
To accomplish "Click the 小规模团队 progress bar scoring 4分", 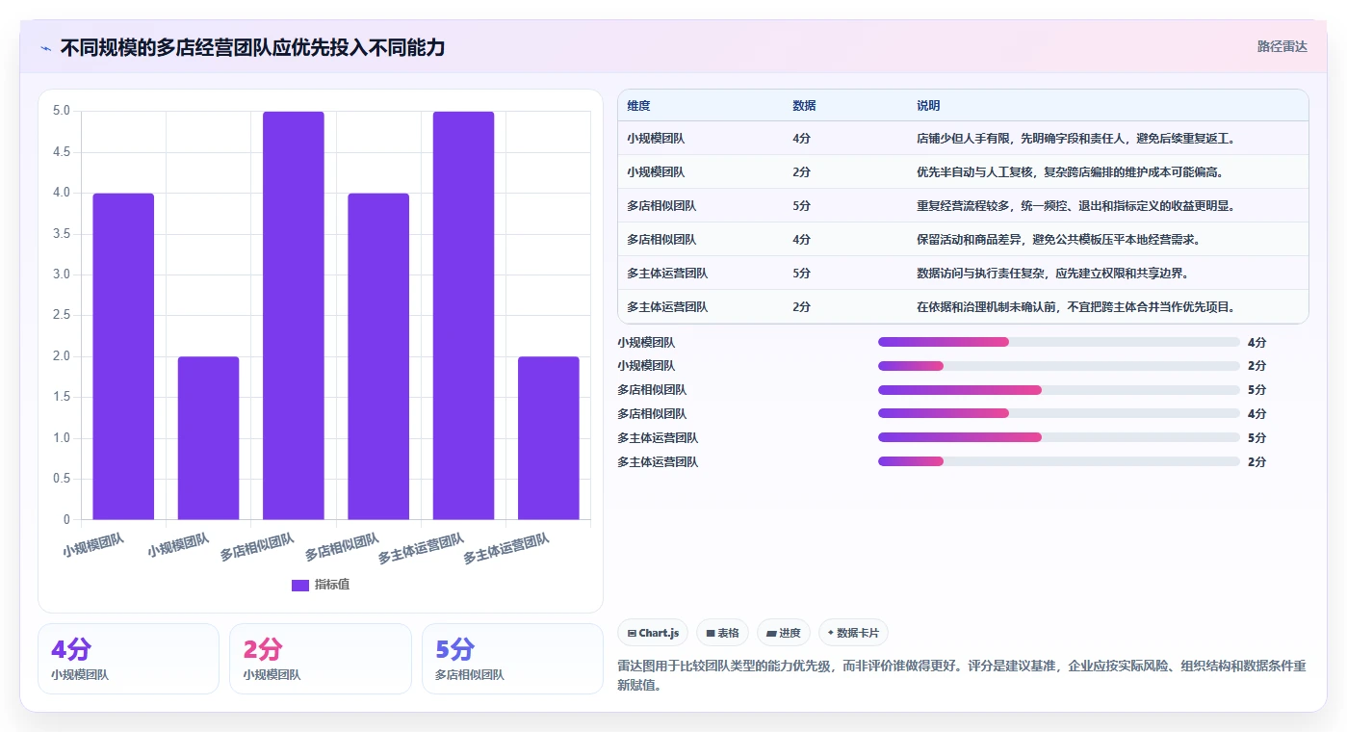I will coord(1058,342).
